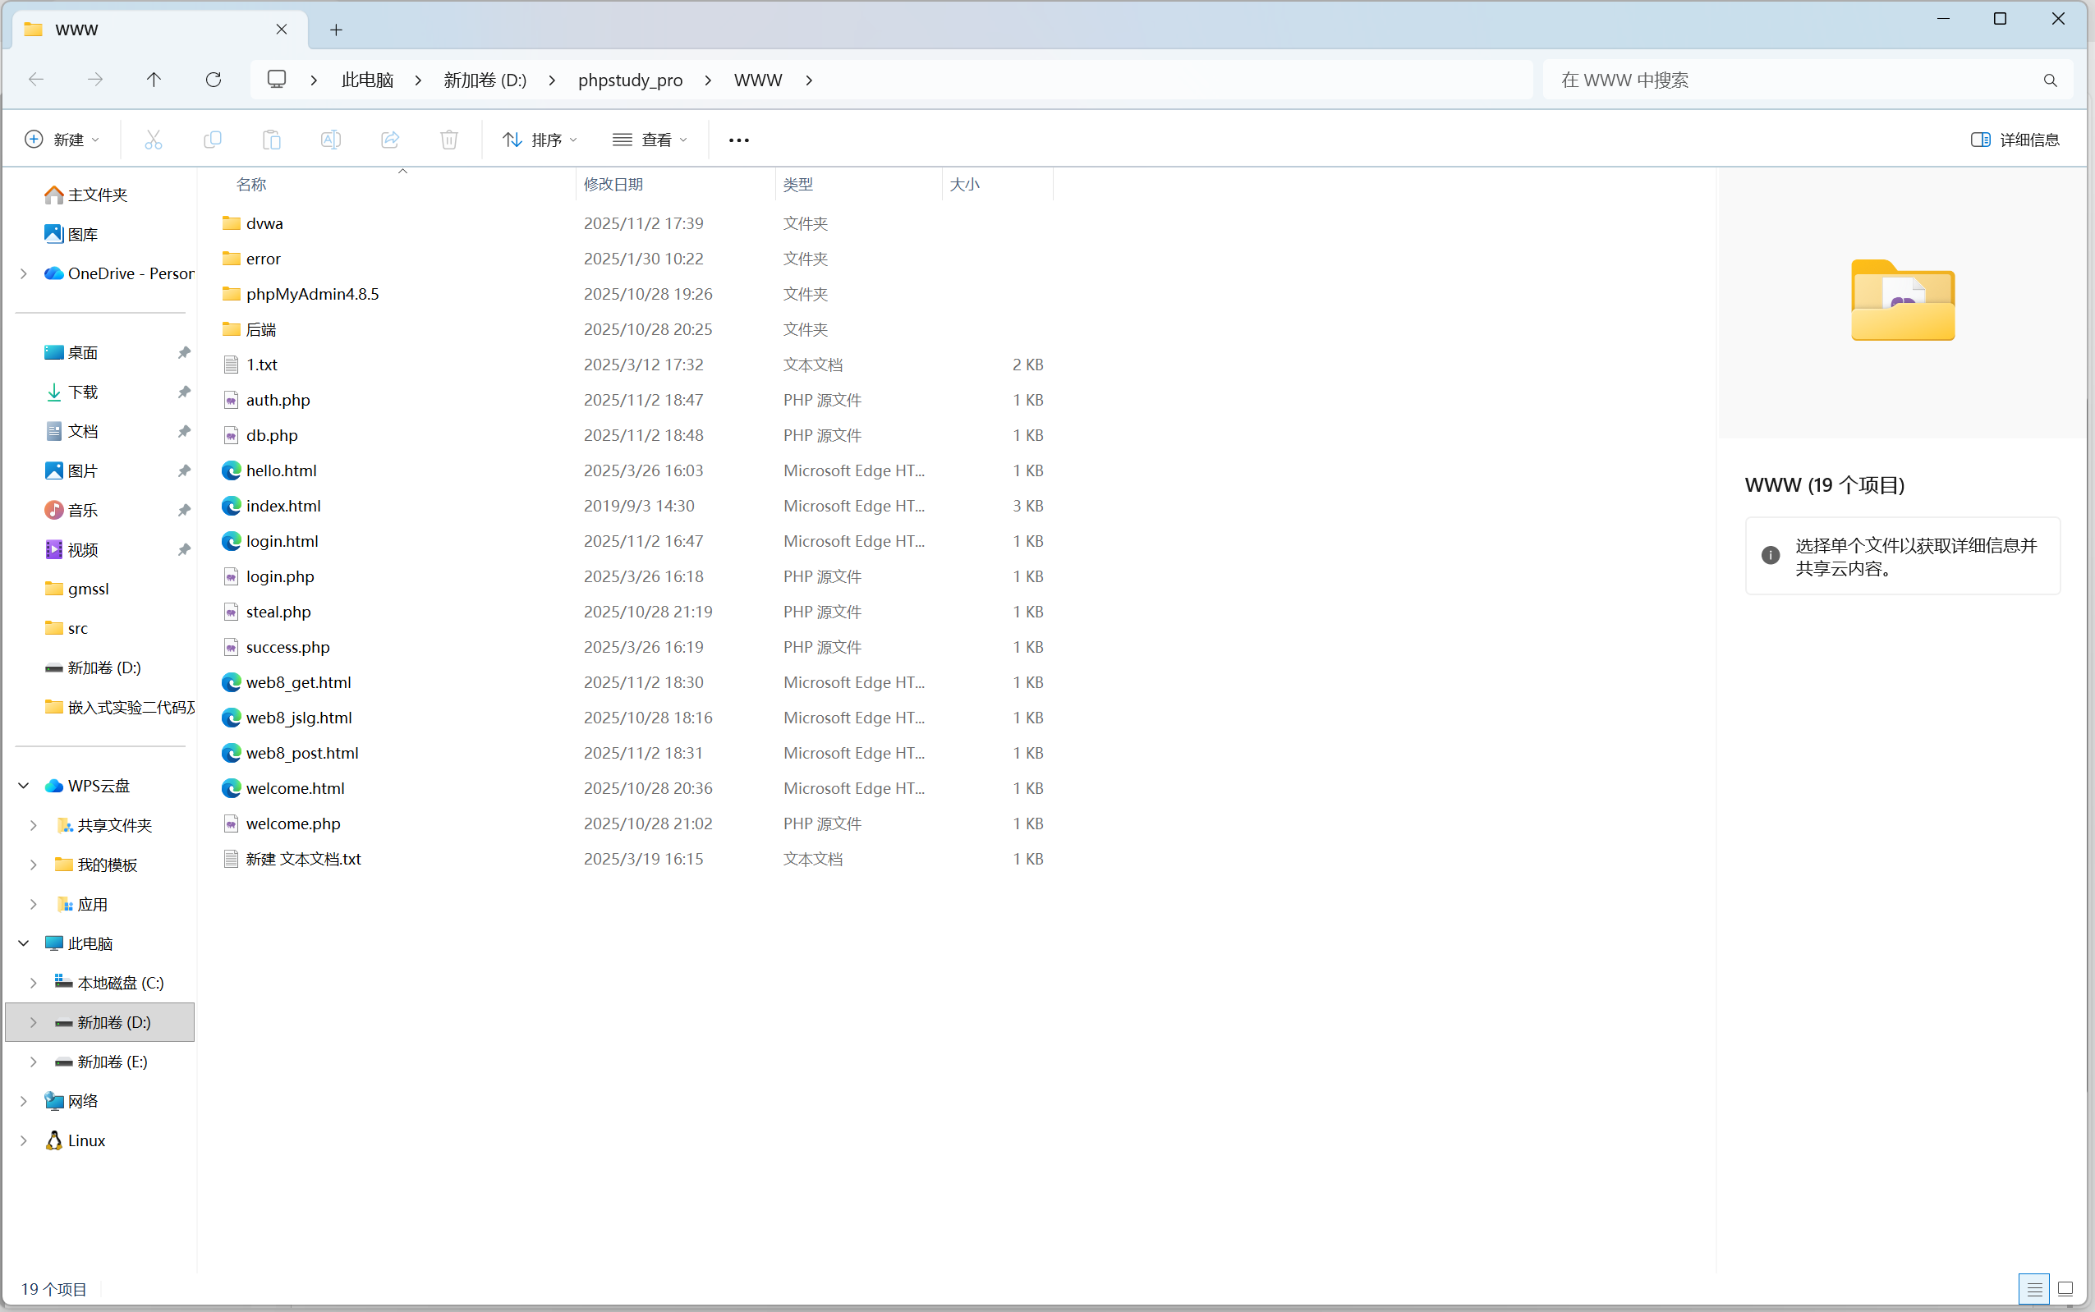Go up one folder level arrow
Image resolution: width=2095 pixels, height=1312 pixels.
[x=154, y=80]
